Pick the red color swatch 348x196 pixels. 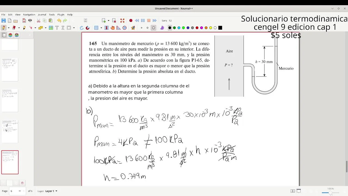(197, 28)
